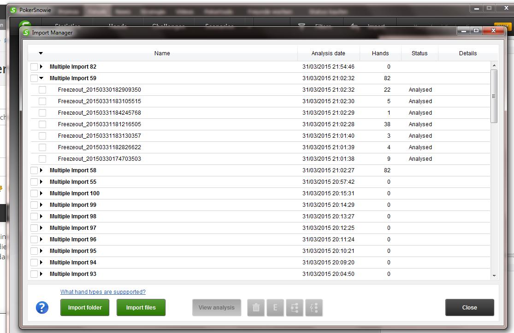Screen dimensions: 514x333
Task: Click the header dropdown arrow above checkboxes
Action: [41, 53]
